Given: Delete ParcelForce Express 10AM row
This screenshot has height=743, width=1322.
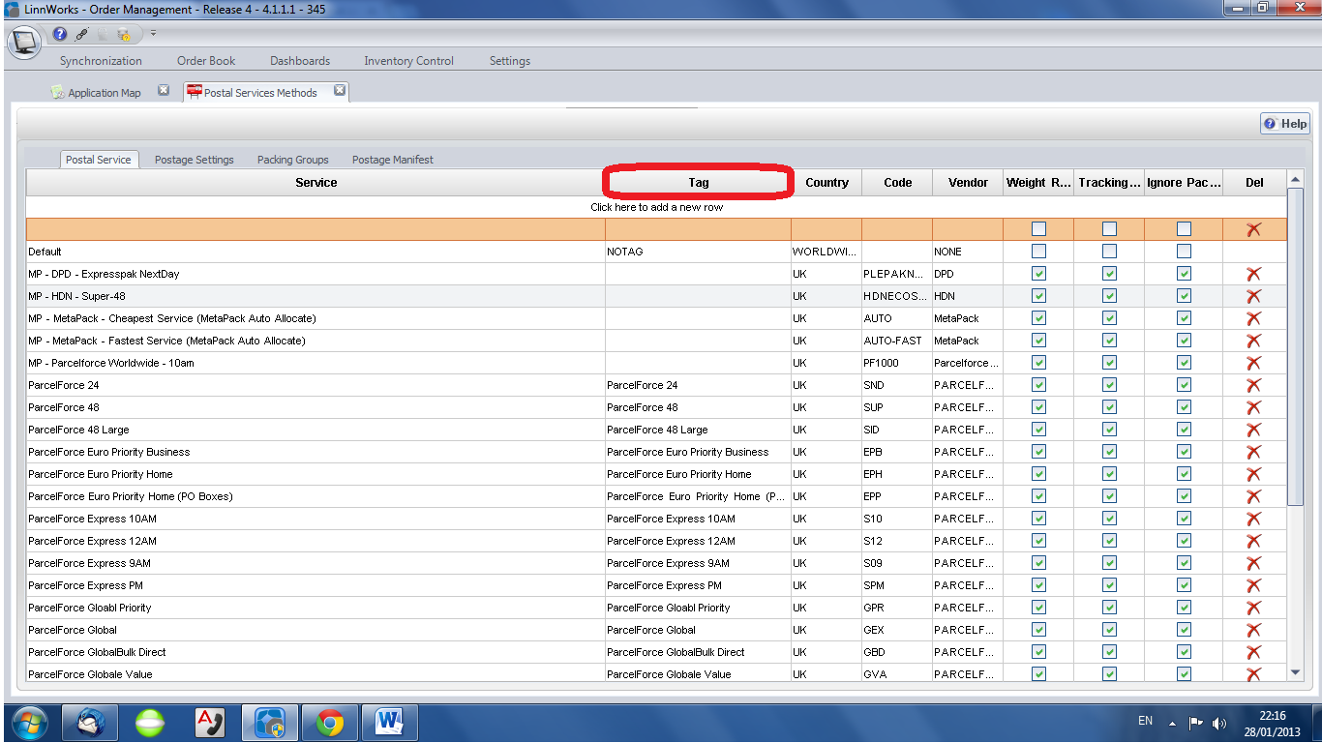Looking at the screenshot, I should pos(1254,519).
